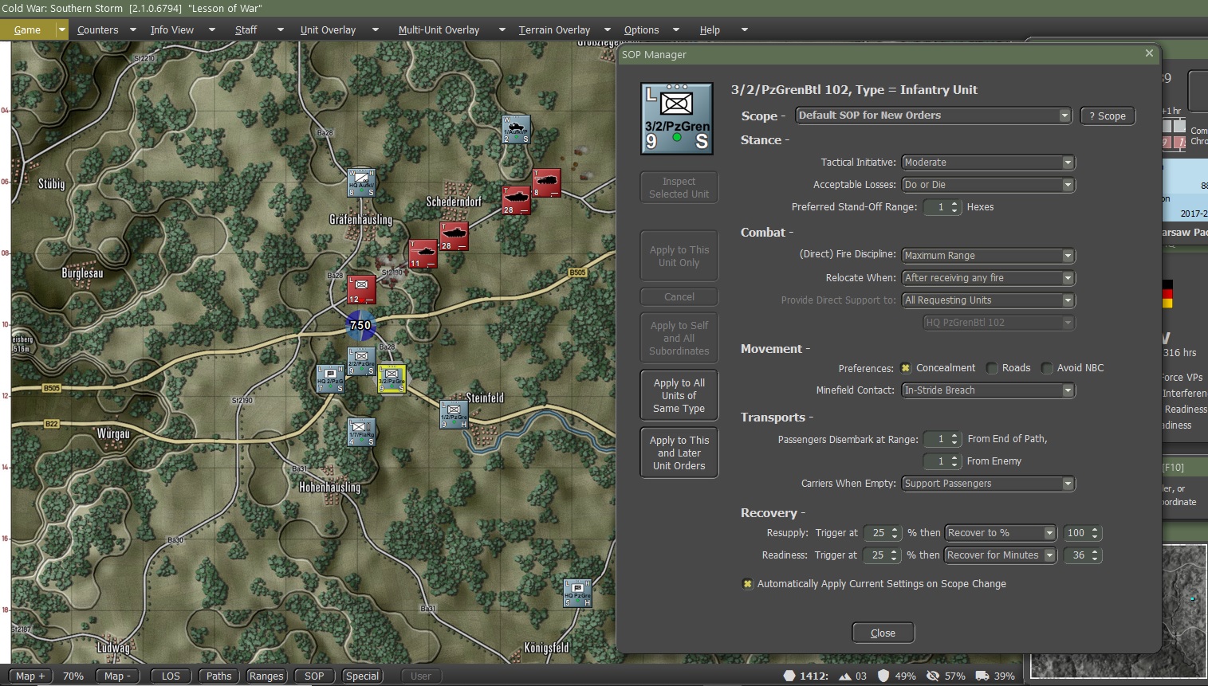The width and height of the screenshot is (1208, 686).
Task: Click the SOP button in bottom bar
Action: point(314,676)
